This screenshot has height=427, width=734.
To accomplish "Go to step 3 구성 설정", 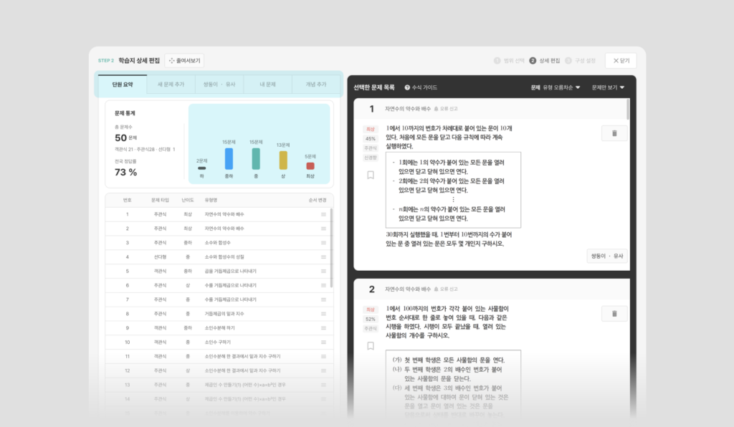I will click(x=581, y=61).
